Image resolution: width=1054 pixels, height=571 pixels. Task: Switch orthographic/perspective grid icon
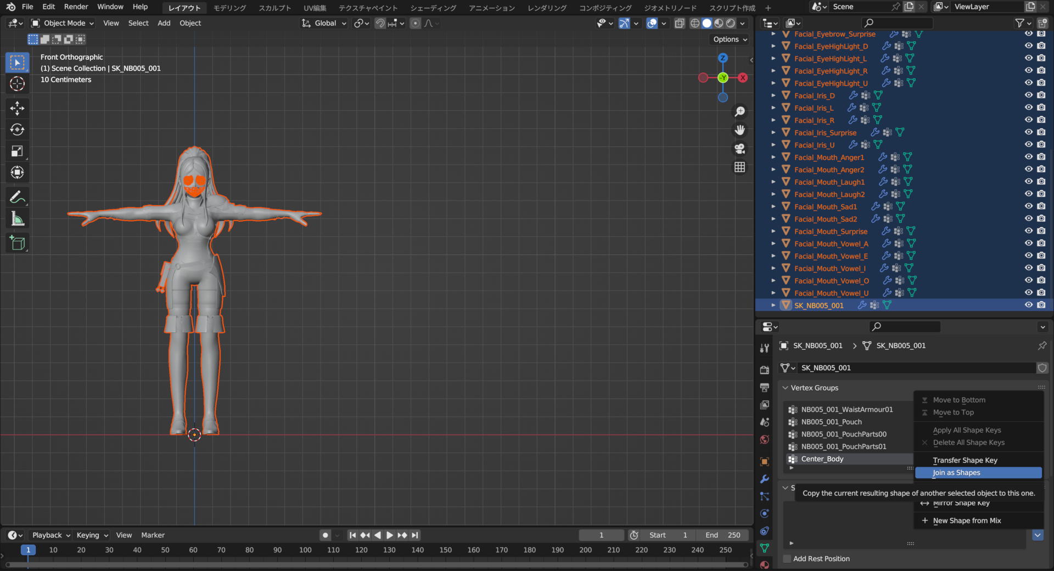coord(740,167)
